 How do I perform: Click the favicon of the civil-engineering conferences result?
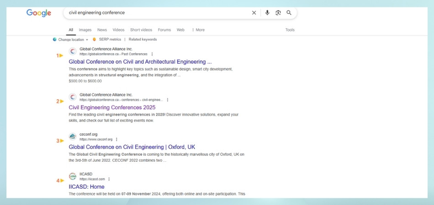tap(73, 97)
